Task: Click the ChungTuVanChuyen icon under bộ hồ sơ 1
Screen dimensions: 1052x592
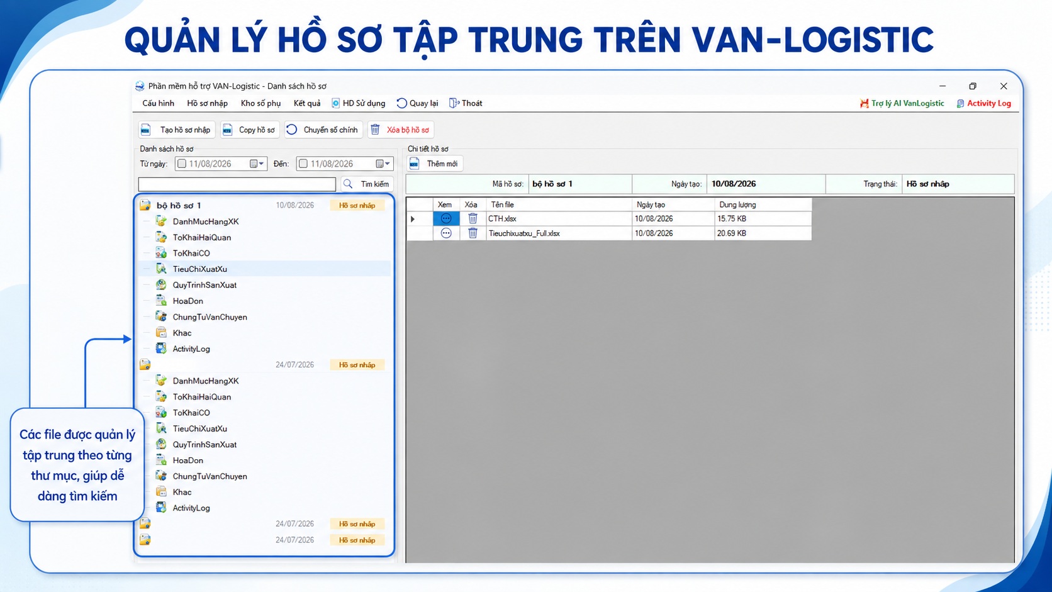Action: click(x=162, y=316)
